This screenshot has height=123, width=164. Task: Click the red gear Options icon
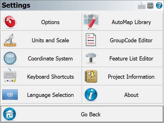point(10,22)
